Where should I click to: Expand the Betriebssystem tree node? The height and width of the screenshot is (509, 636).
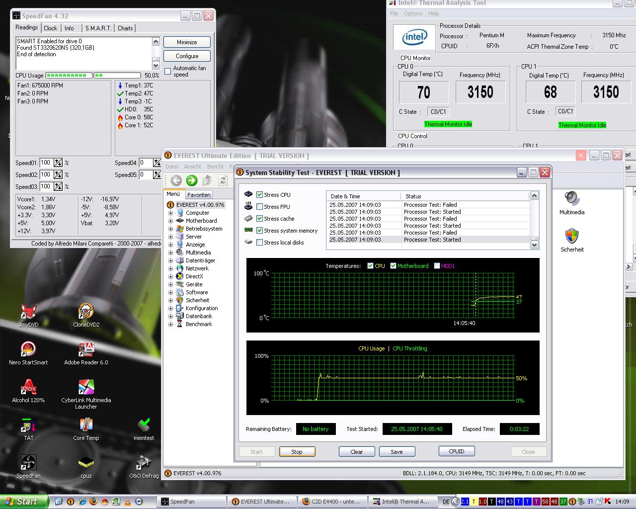[x=170, y=229]
